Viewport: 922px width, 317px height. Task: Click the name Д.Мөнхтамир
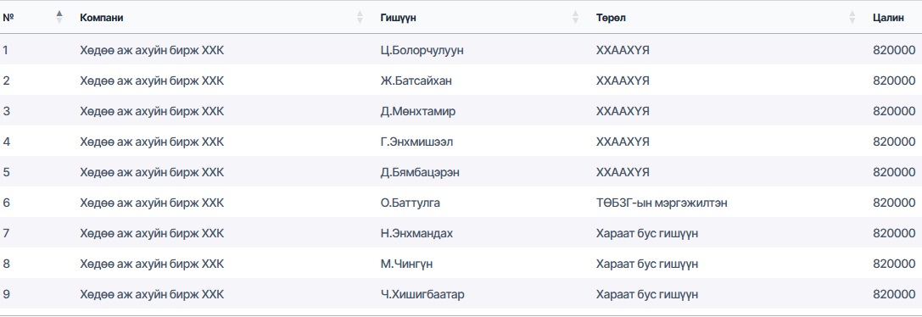(x=417, y=111)
